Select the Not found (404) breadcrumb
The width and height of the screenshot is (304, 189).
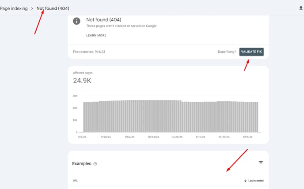pos(53,8)
